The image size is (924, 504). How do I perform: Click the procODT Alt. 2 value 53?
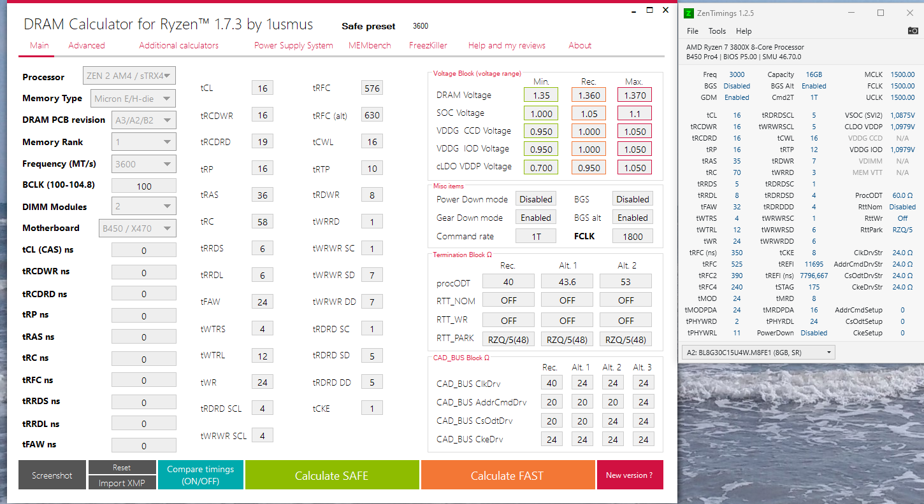[626, 281]
